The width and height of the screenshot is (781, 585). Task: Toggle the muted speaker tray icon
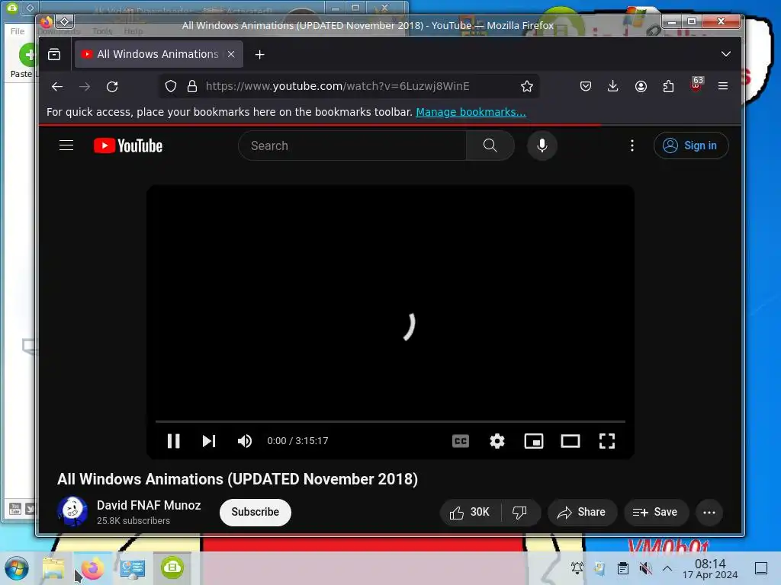pos(645,568)
